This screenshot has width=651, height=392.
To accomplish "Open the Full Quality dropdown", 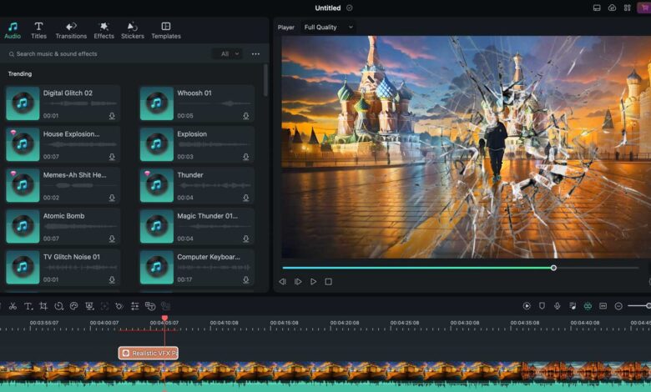I will [x=327, y=27].
